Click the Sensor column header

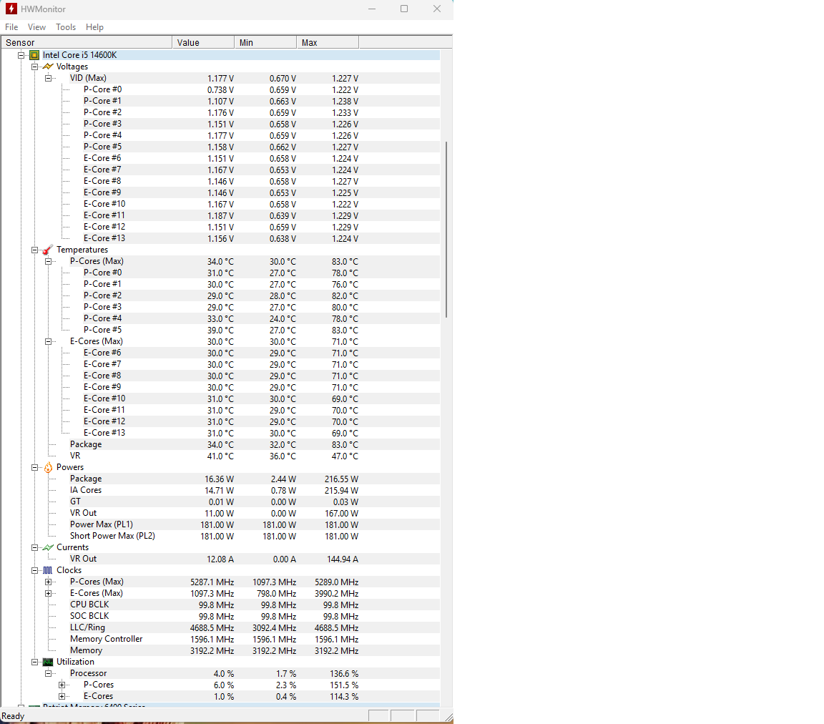pos(87,43)
